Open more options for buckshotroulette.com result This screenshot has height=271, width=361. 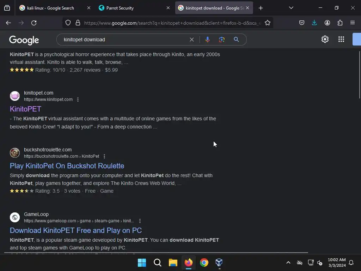(x=104, y=156)
